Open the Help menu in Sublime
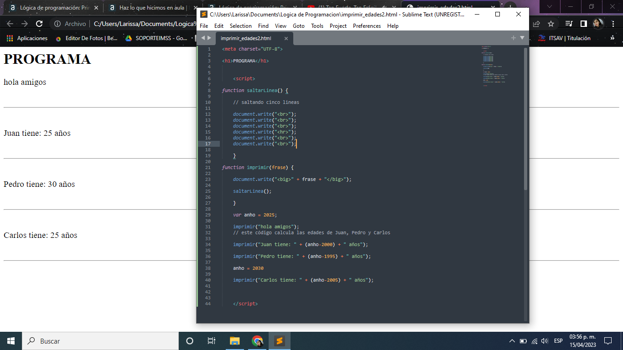623x350 pixels. coord(393,26)
